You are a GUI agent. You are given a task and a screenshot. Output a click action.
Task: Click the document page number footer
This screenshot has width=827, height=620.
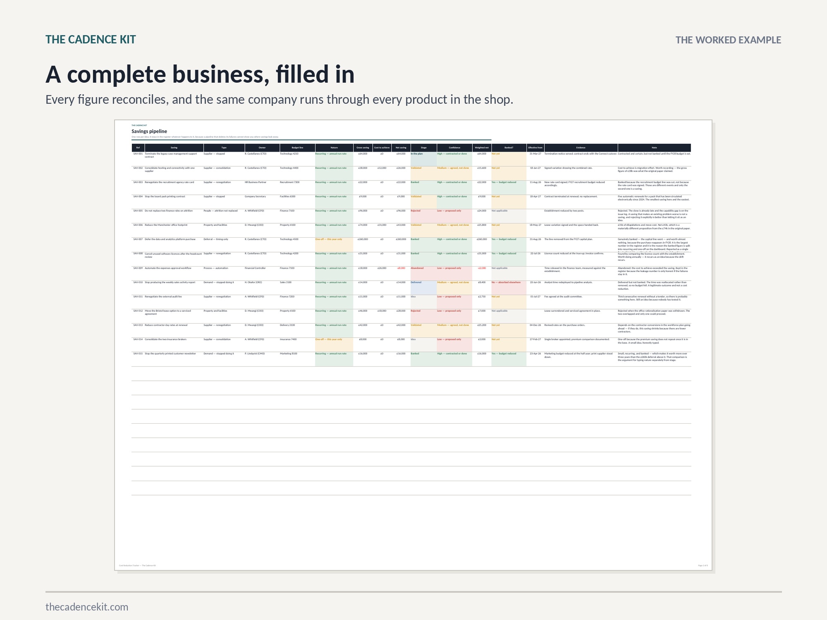(703, 565)
